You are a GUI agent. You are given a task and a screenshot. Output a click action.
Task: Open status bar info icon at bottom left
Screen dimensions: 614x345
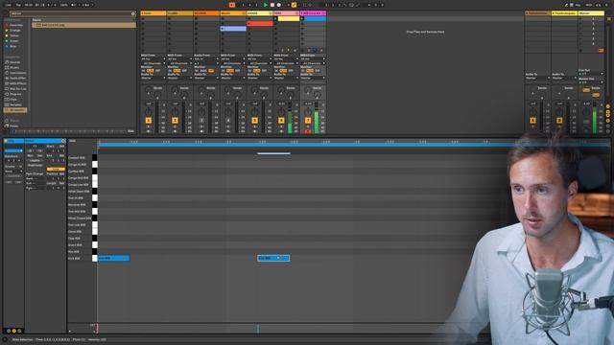(x=5, y=339)
